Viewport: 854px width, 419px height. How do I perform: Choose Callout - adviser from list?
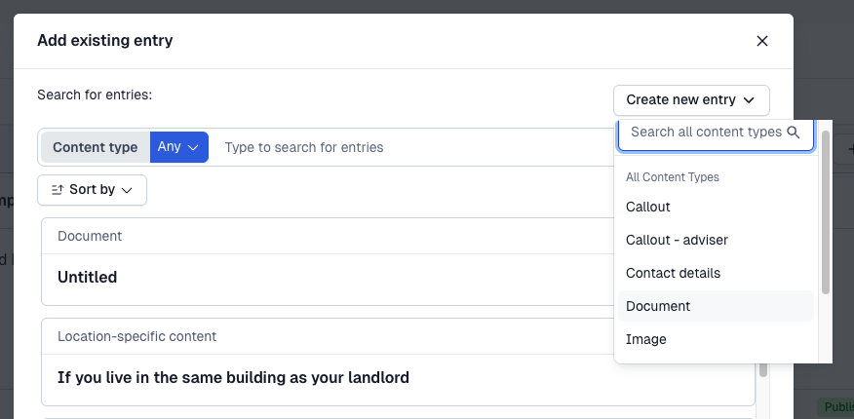tap(677, 240)
